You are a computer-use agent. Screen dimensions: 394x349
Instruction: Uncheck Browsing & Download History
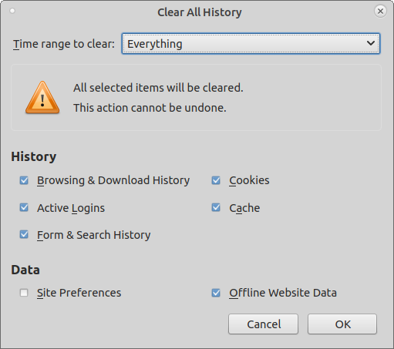pos(24,180)
